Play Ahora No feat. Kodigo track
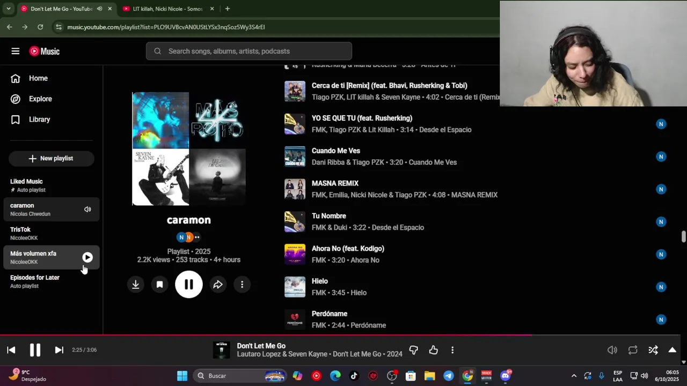Viewport: 687px width, 386px height. pyautogui.click(x=348, y=249)
